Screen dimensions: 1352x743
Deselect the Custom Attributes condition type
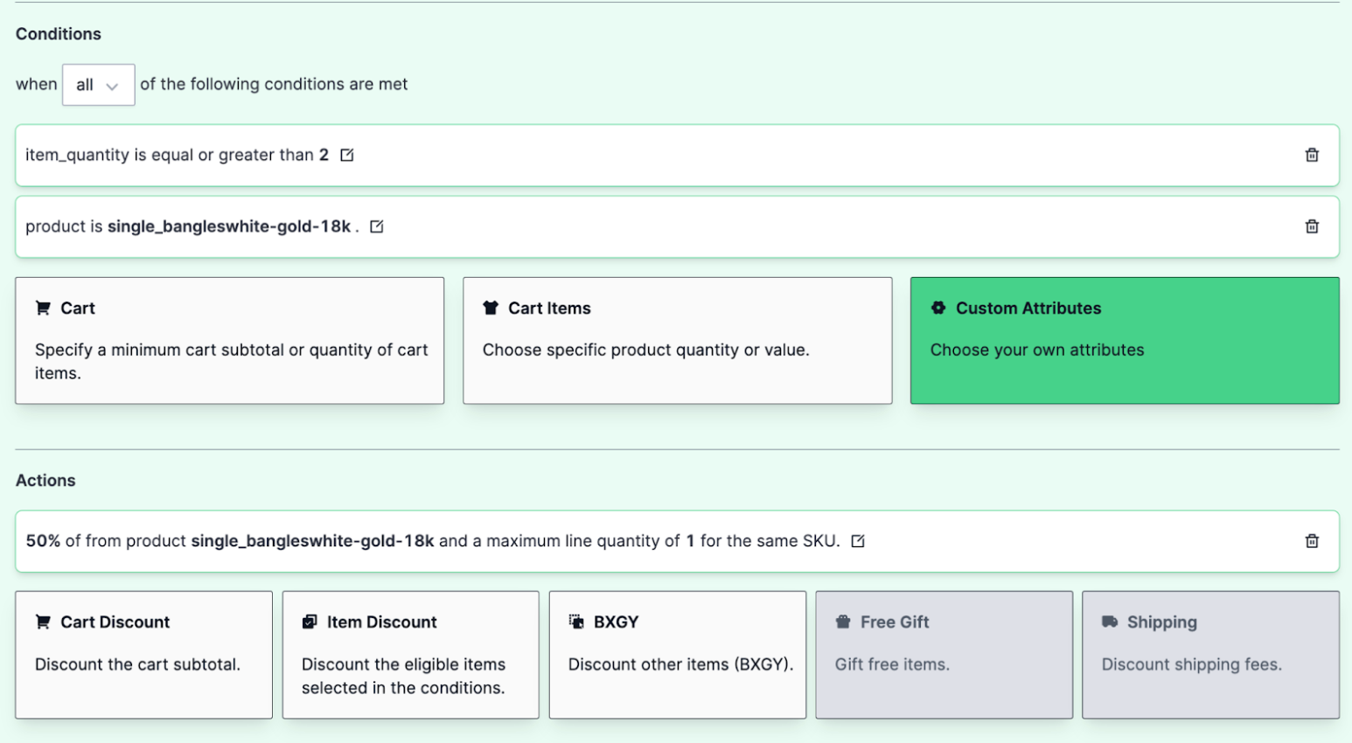1125,341
